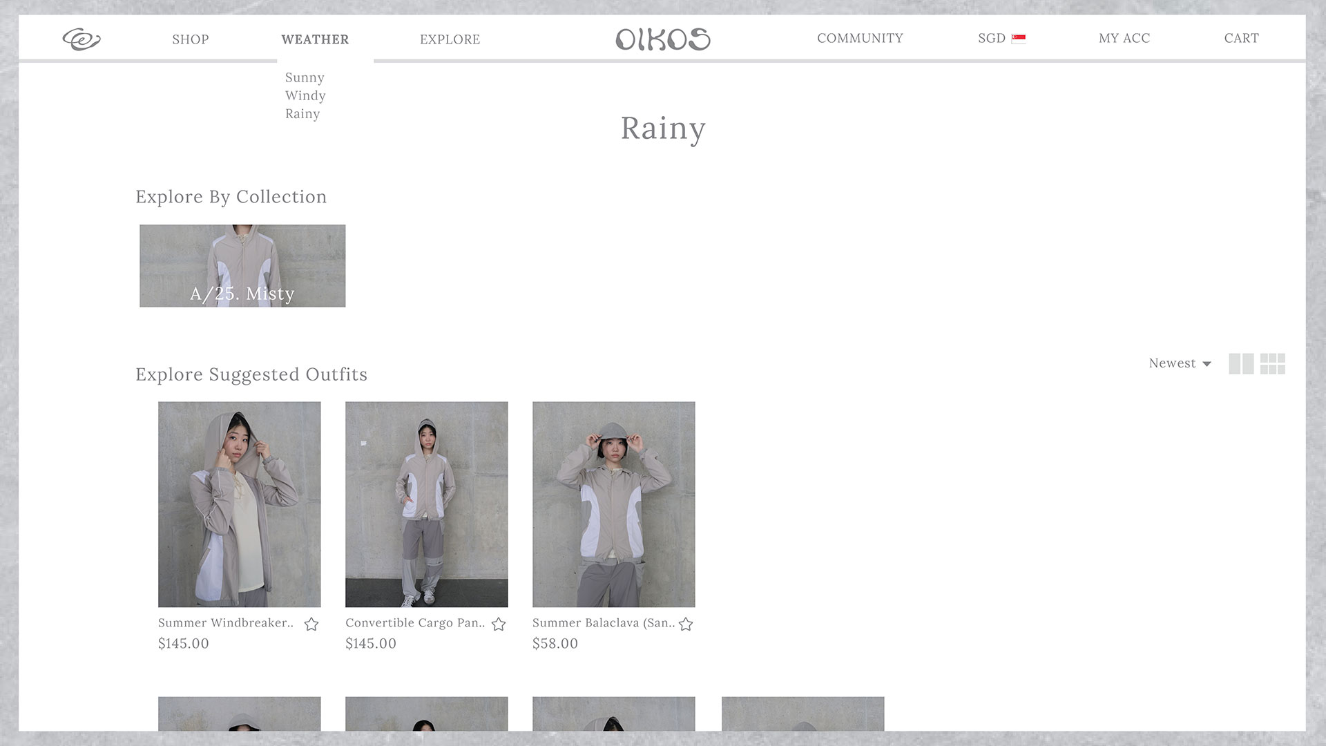Screen dimensions: 1326x746
Task: Click the $58.00 price text
Action: pos(555,644)
